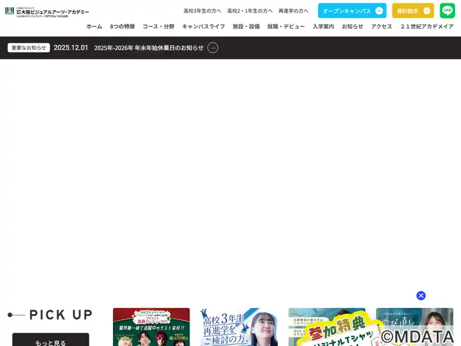Open the 施設・設備 menu item
This screenshot has width=461, height=346.
(x=246, y=27)
